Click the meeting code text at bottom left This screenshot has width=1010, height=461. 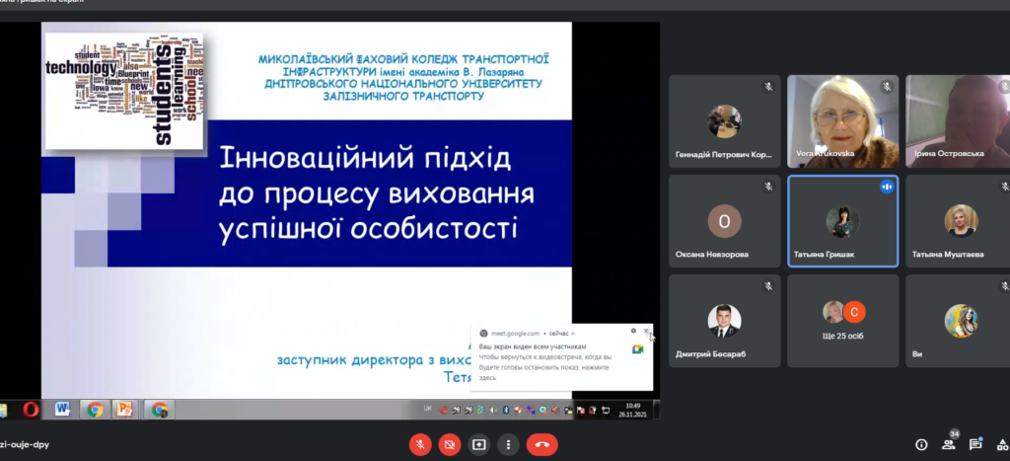pos(25,444)
